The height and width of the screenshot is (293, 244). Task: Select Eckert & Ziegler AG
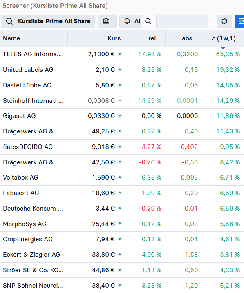coord(31,255)
